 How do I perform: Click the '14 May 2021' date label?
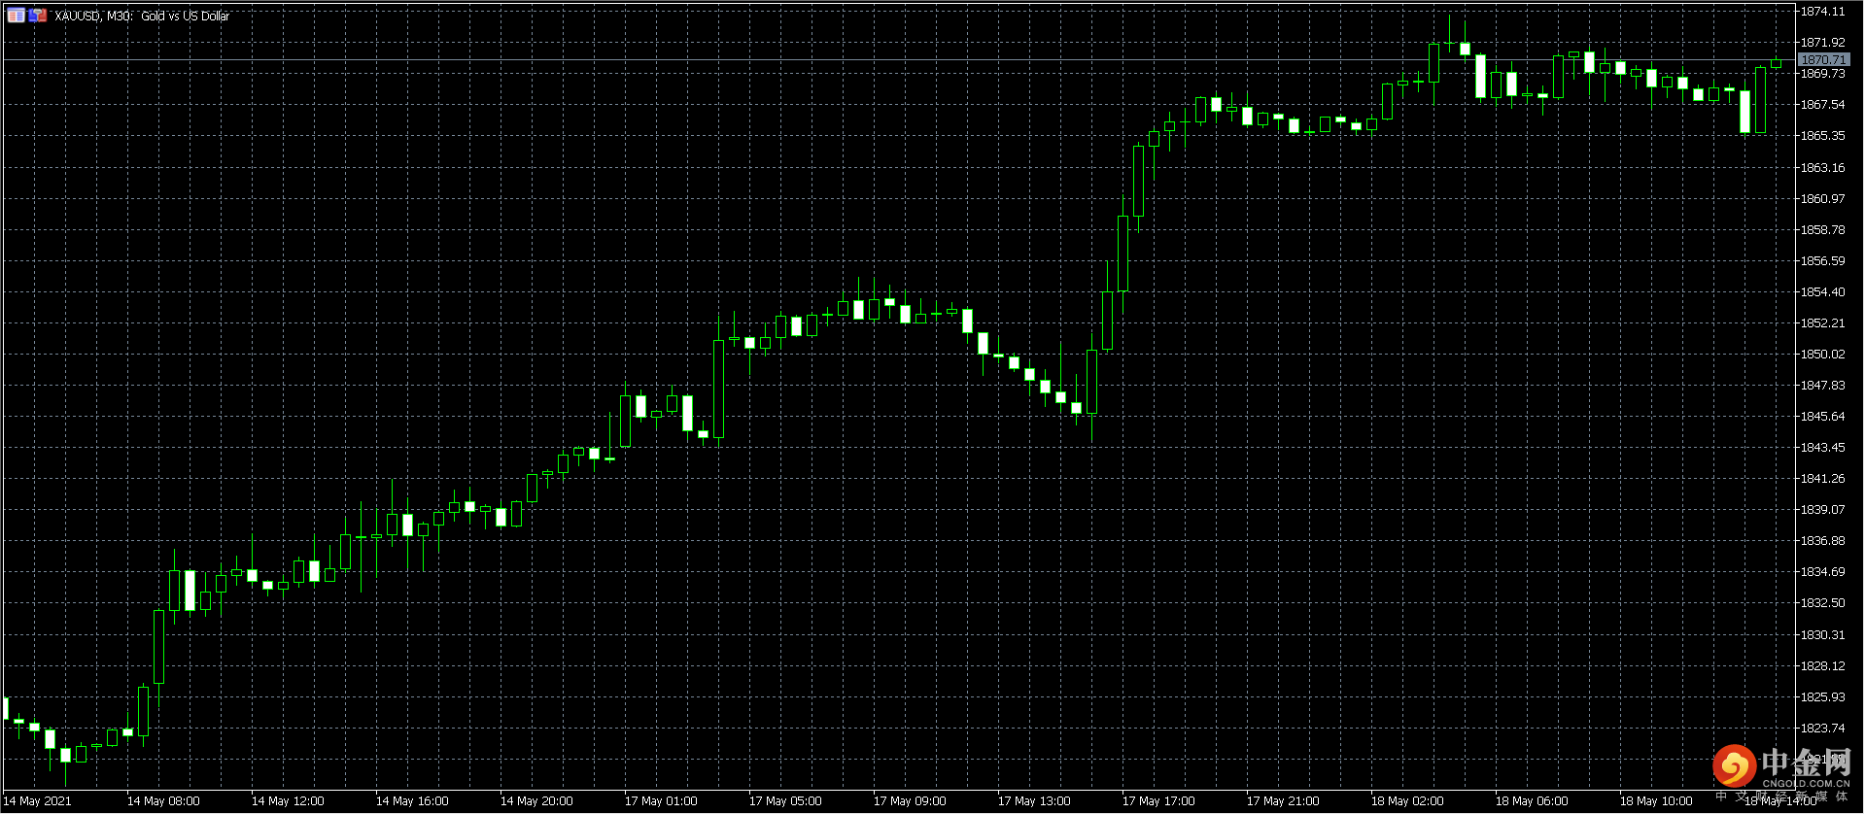point(37,801)
